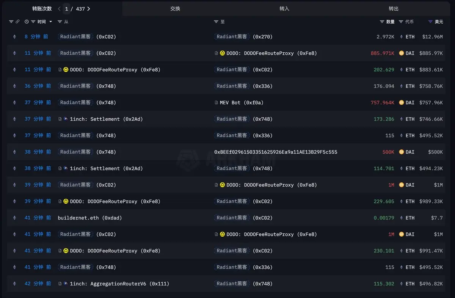
Task: Click the 美元 column header label
Action: (x=439, y=22)
